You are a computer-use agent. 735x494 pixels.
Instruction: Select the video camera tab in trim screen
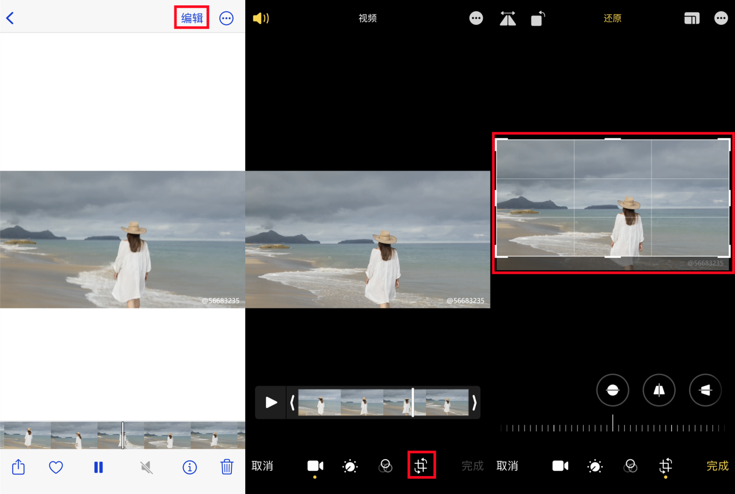point(315,466)
